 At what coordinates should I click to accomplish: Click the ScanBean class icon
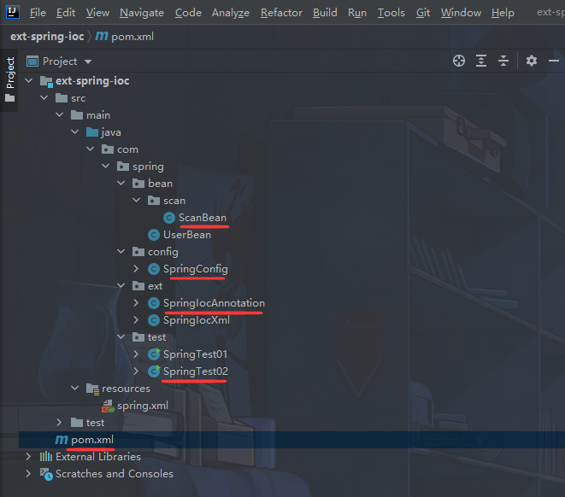169,218
